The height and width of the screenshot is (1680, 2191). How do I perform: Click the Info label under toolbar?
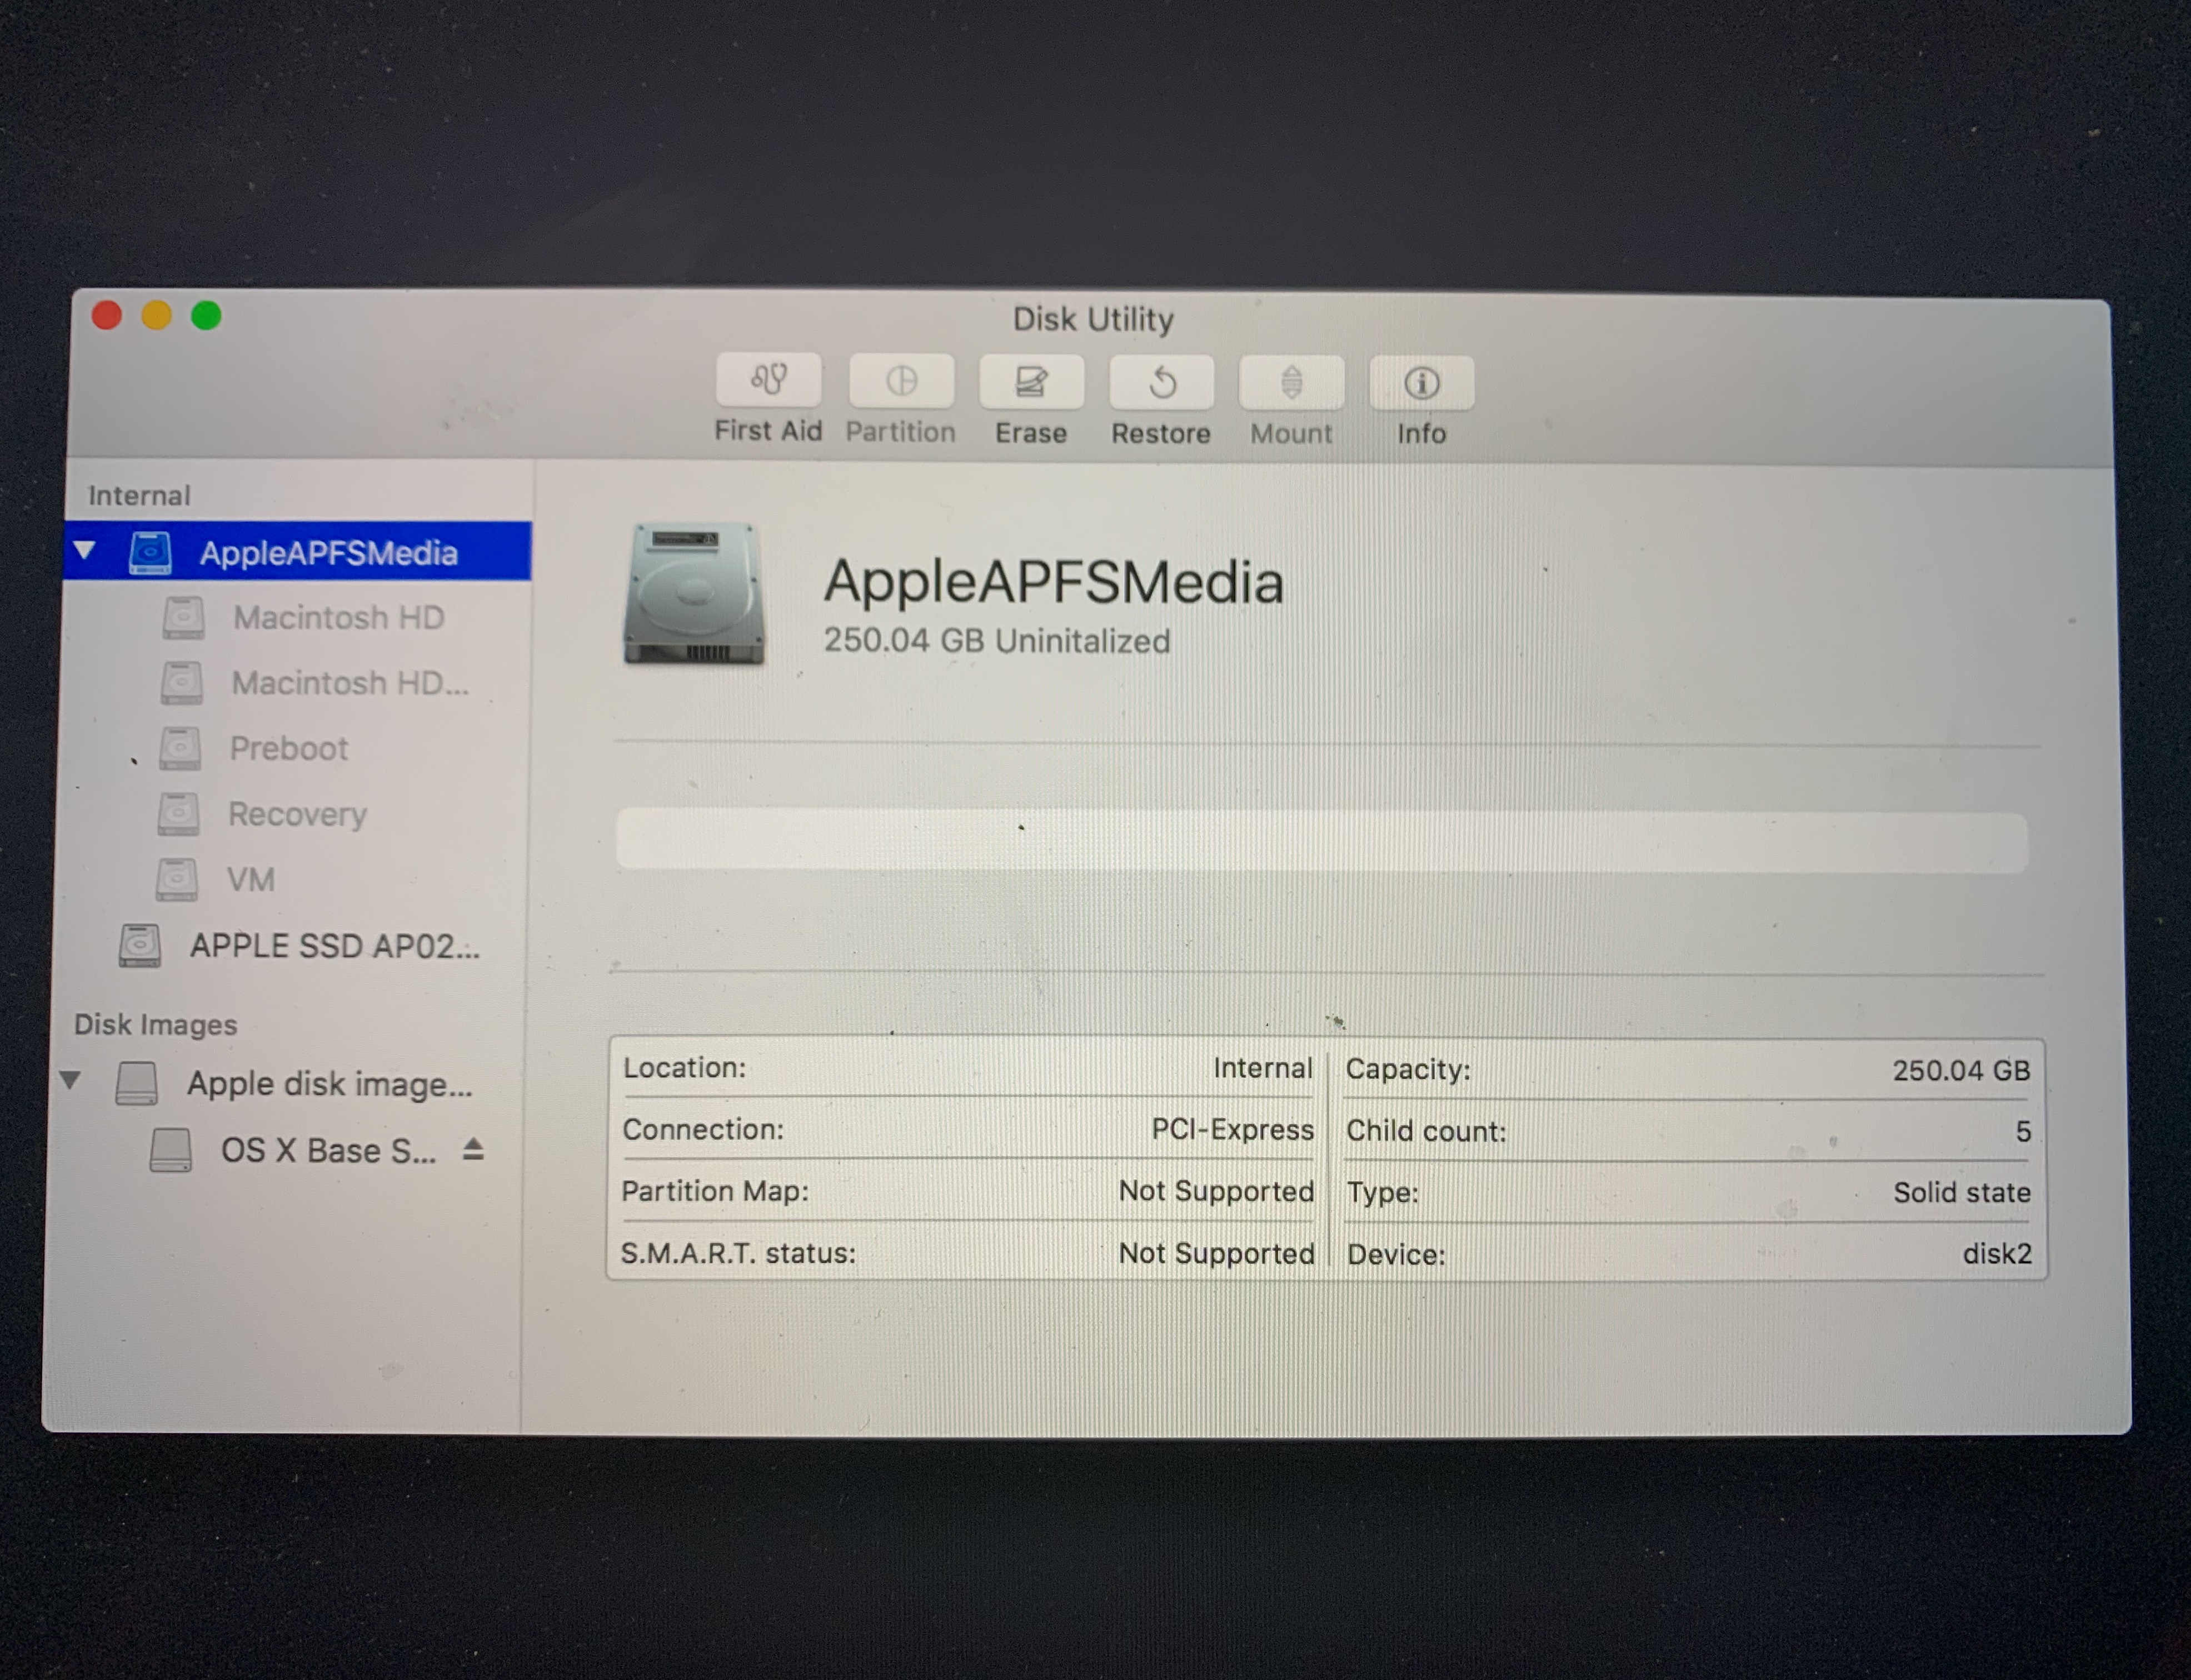1421,434
